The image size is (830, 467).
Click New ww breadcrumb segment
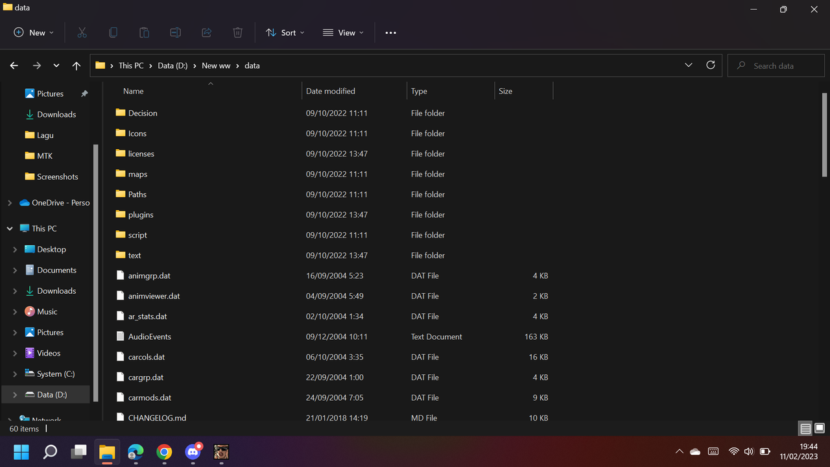(x=216, y=66)
